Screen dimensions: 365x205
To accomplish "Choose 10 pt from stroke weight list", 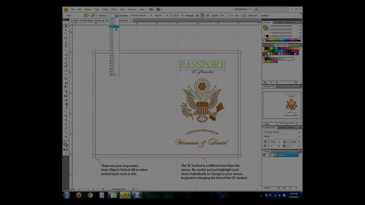I will [114, 50].
